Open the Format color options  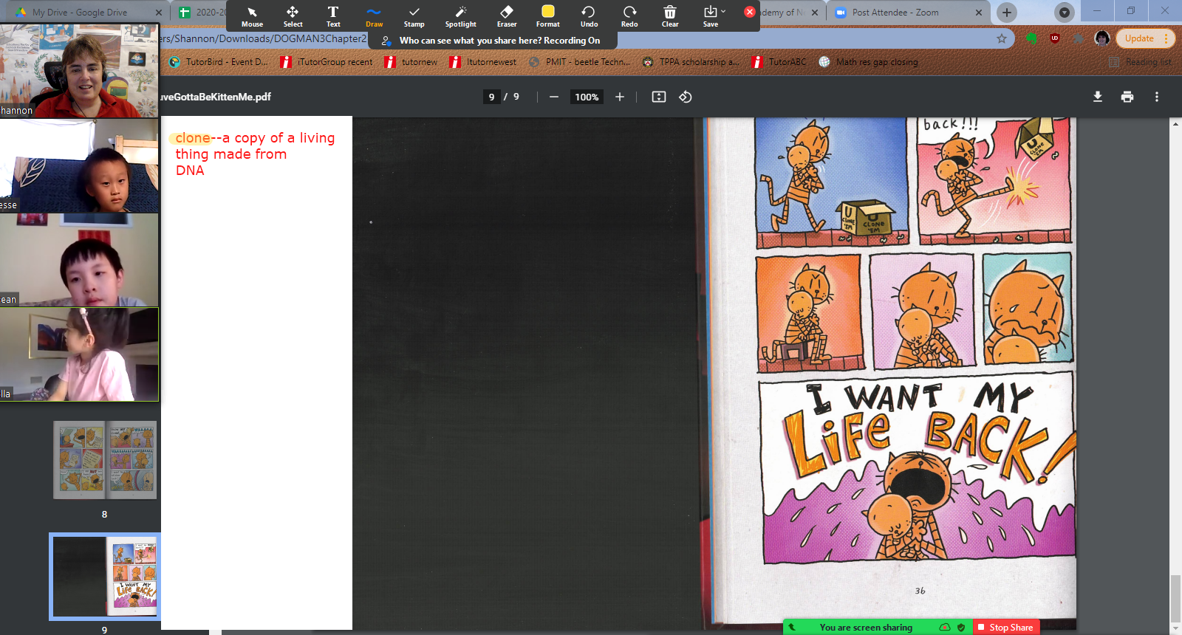click(x=548, y=16)
